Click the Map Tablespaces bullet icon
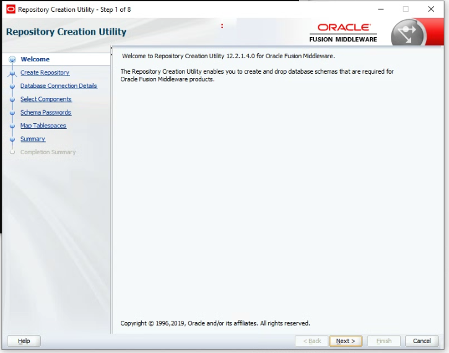This screenshot has width=449, height=353. pyautogui.click(x=12, y=126)
